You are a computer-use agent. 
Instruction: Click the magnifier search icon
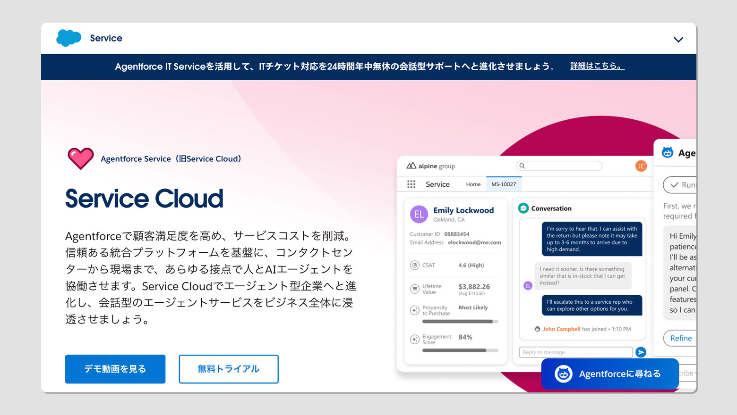pos(522,166)
